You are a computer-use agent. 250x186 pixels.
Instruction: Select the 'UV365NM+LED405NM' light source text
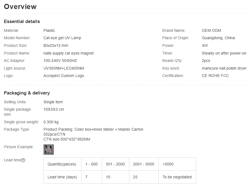point(64,68)
